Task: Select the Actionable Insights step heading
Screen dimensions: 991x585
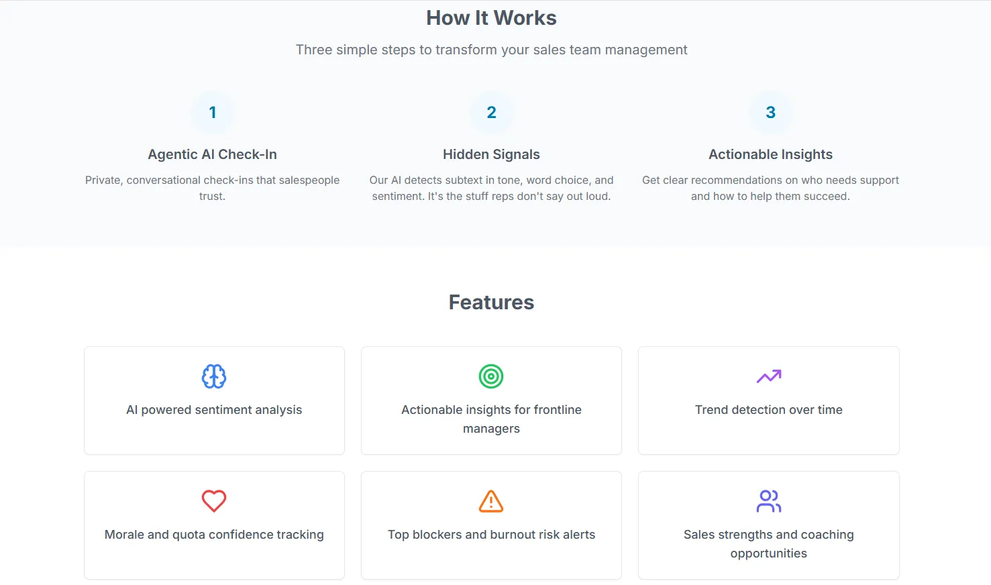Action: (x=770, y=154)
